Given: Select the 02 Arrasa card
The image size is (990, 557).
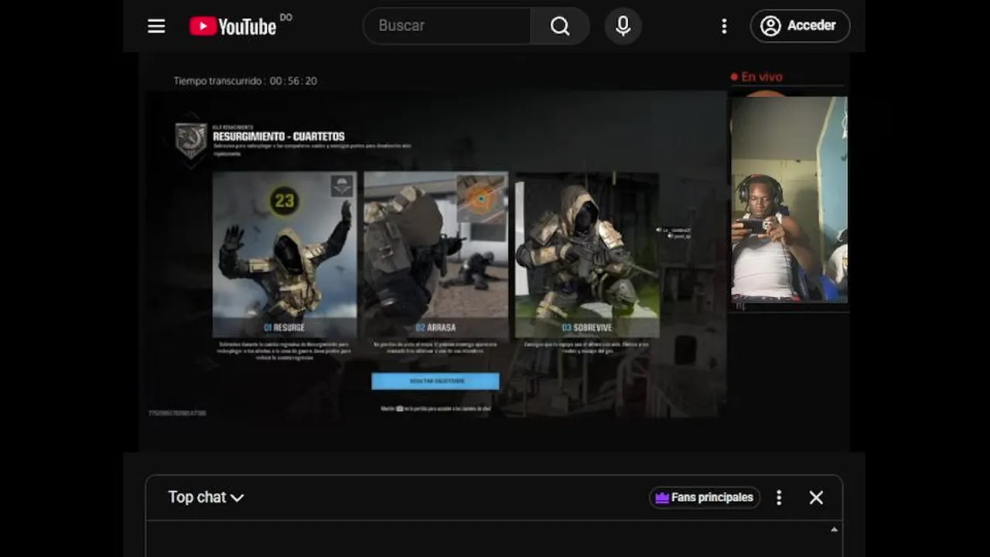Looking at the screenshot, I should click(435, 255).
